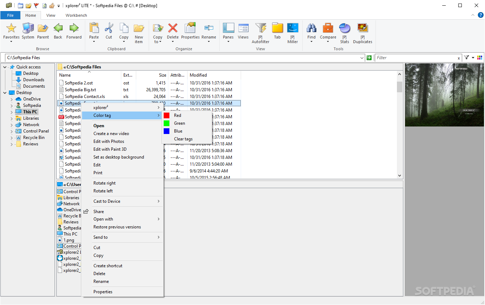
Task: Choose Edit with Paint 3D
Action: (x=122, y=149)
